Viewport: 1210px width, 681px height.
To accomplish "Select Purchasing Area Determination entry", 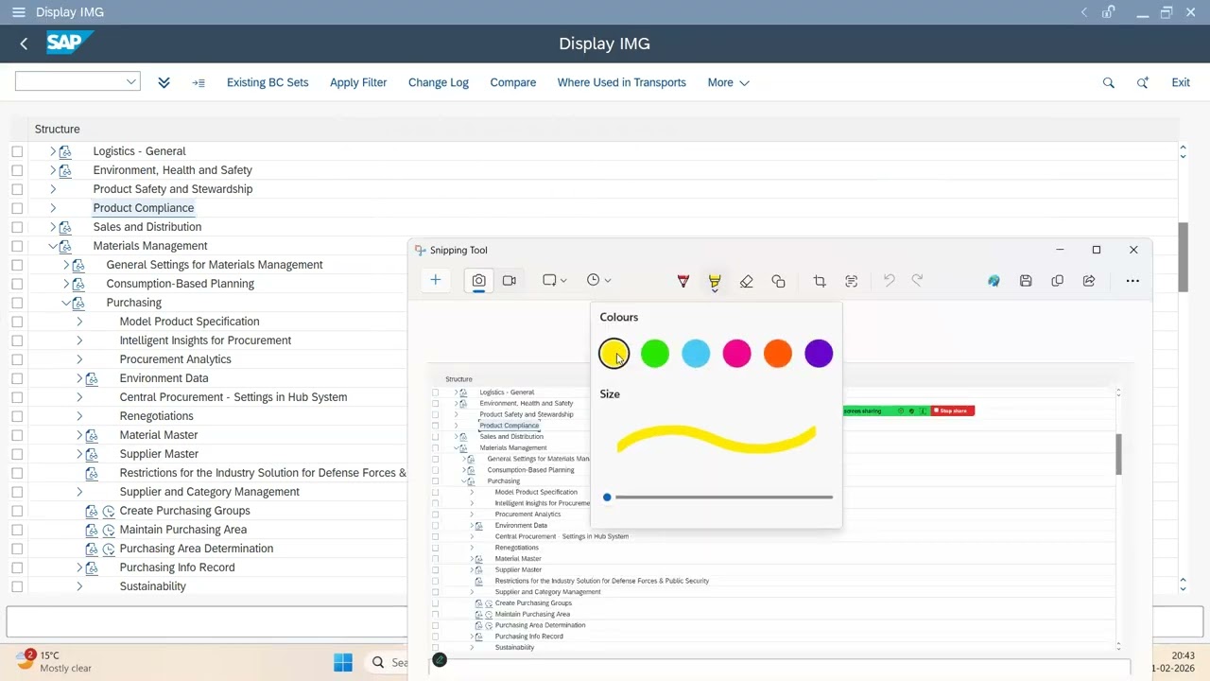I will point(197,549).
